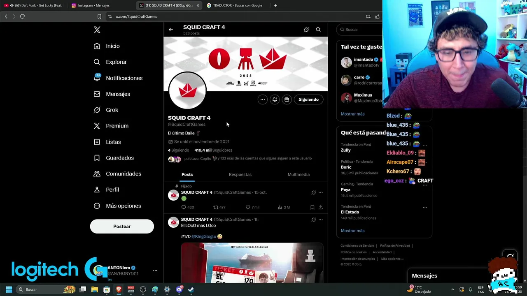Reply to the pinned post with 420 comments
The image size is (527, 296).
[187, 207]
